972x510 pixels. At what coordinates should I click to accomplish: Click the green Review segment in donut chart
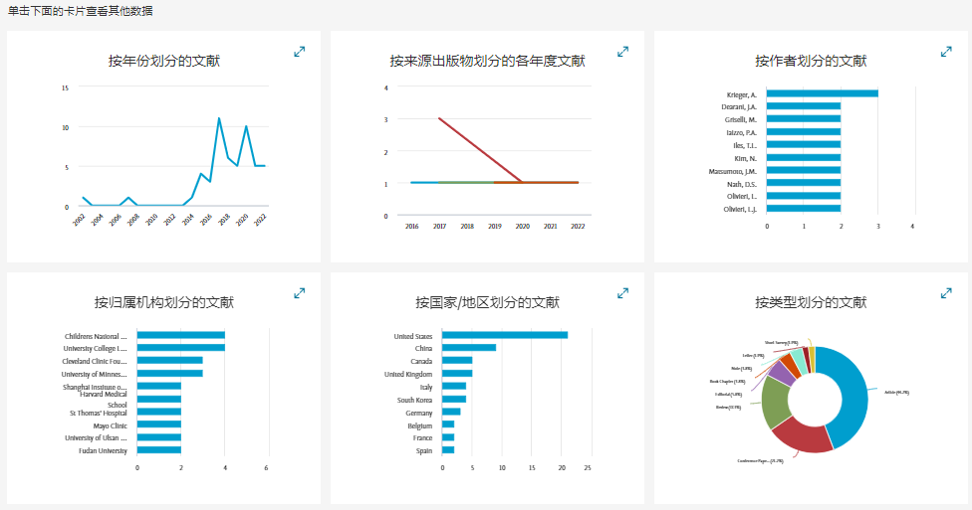click(x=776, y=402)
